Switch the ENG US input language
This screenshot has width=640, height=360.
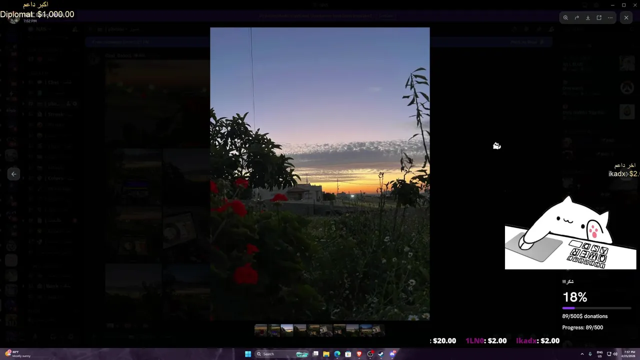pyautogui.click(x=599, y=354)
